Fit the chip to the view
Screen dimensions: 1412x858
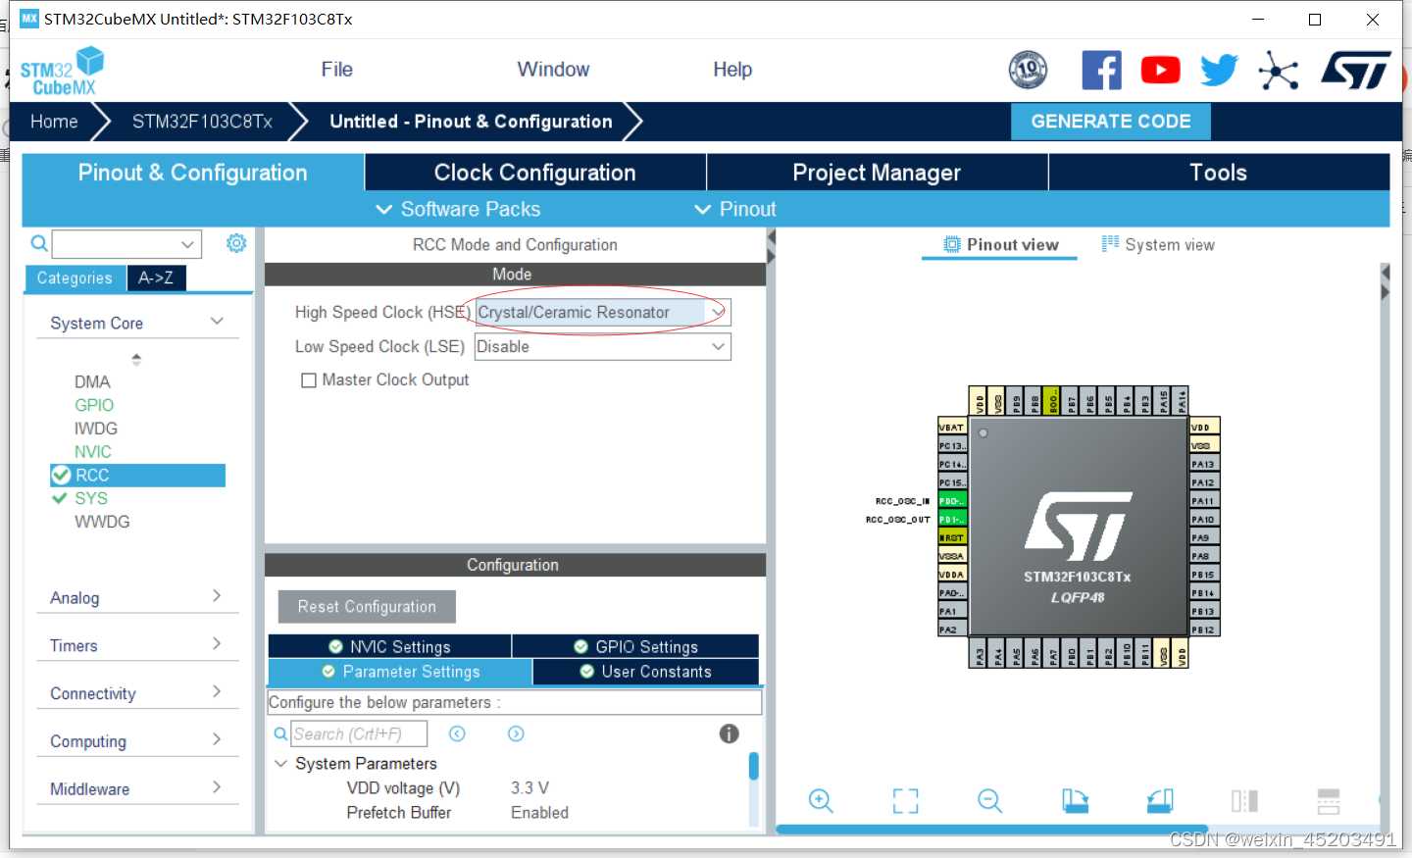[x=906, y=801]
